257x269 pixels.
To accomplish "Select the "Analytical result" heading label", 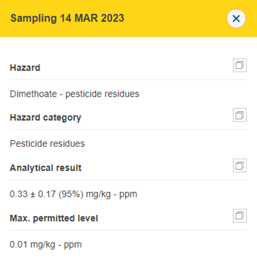I will (45, 168).
